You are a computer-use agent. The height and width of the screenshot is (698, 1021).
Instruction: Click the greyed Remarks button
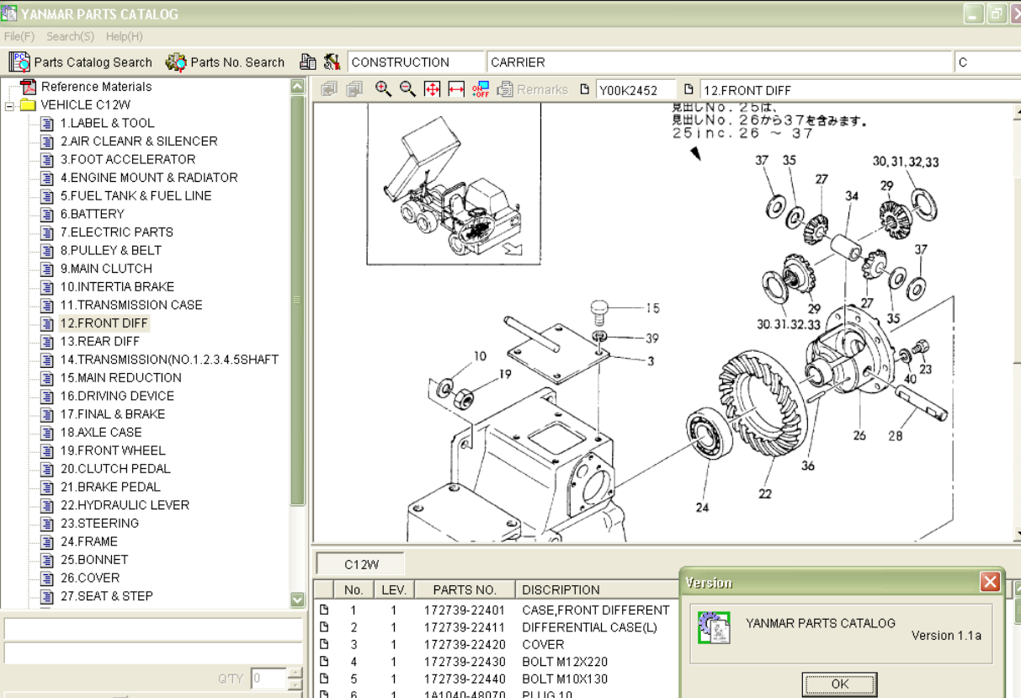[533, 89]
